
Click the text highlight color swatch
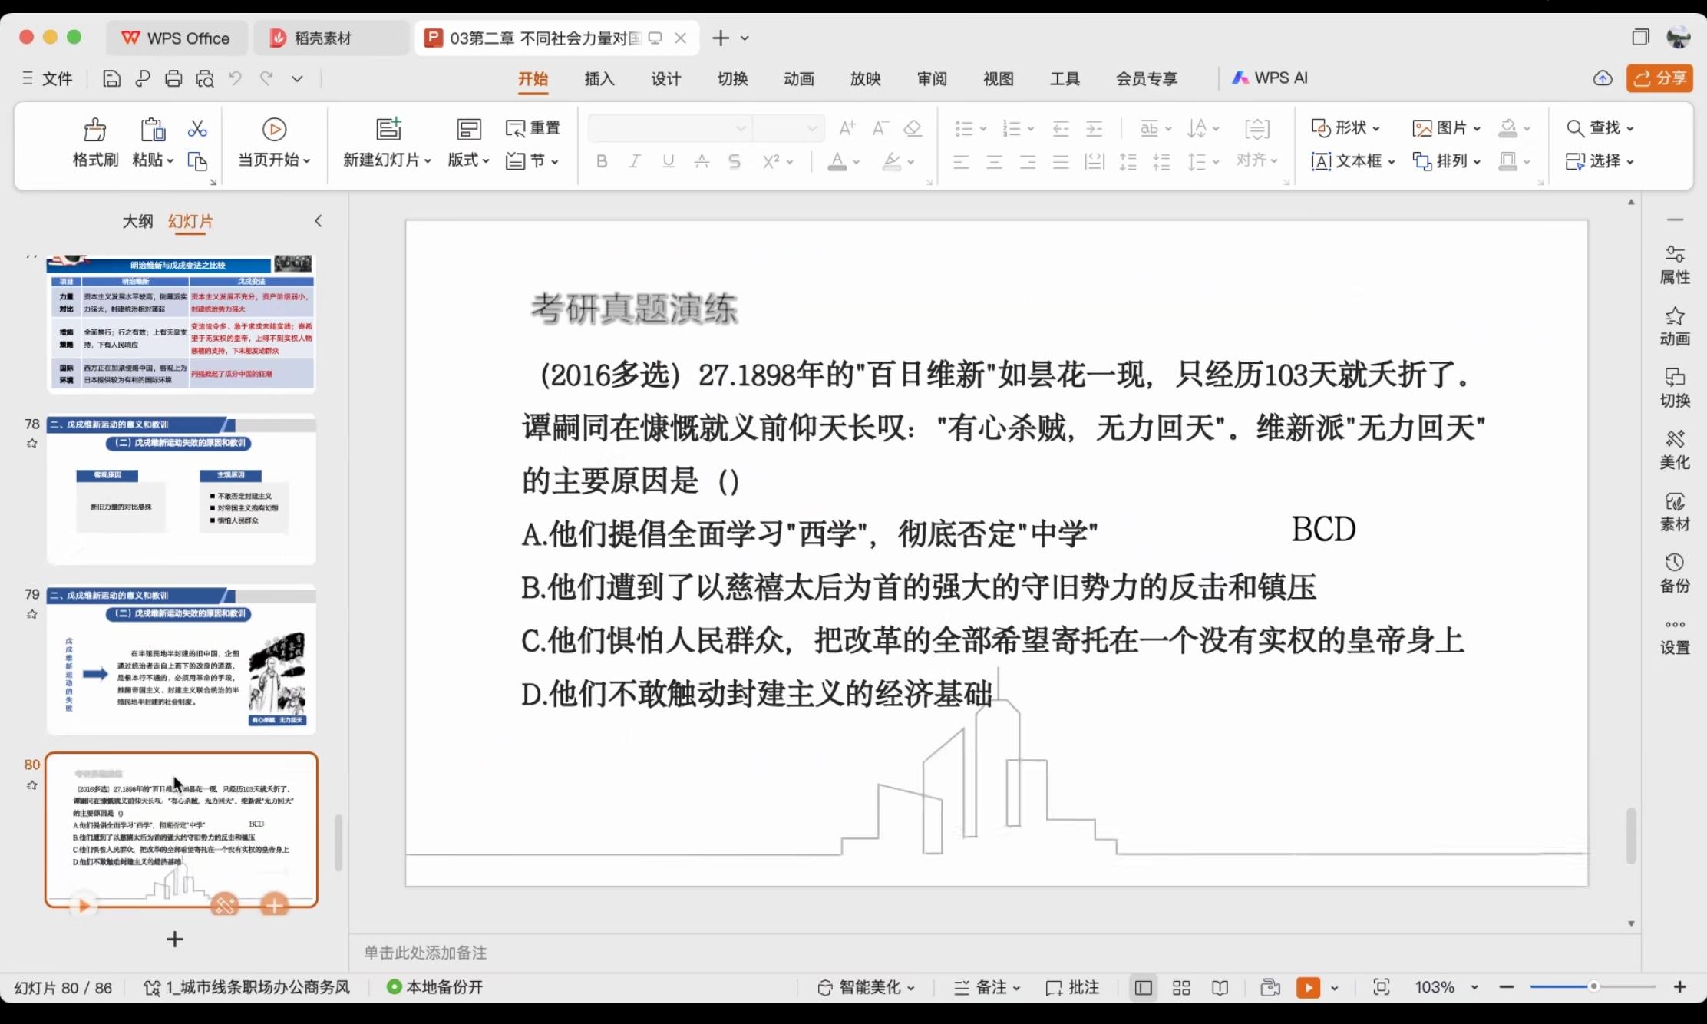pyautogui.click(x=892, y=161)
